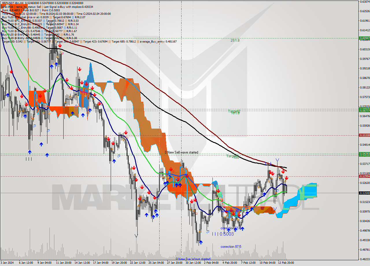
Task: Click the '12 Feb 20:00' time axis label
Action: click(286, 263)
